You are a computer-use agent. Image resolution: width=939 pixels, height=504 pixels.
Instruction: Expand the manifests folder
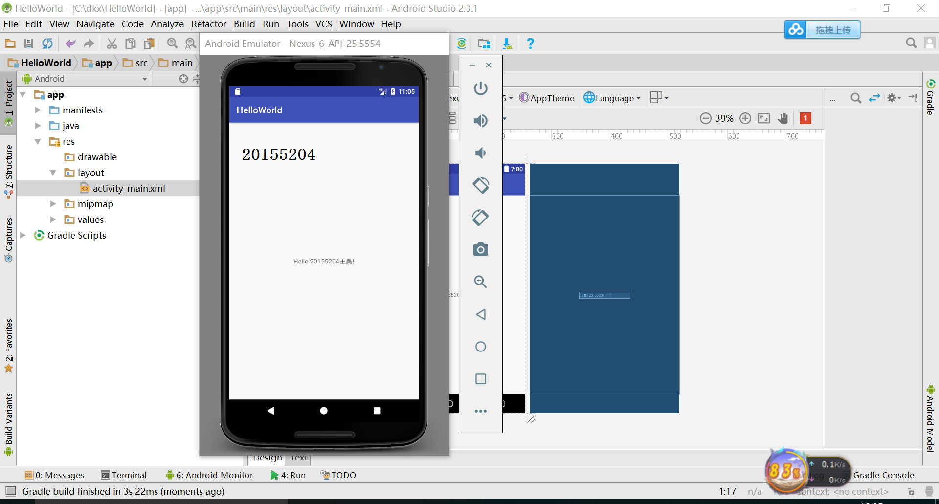(38, 110)
